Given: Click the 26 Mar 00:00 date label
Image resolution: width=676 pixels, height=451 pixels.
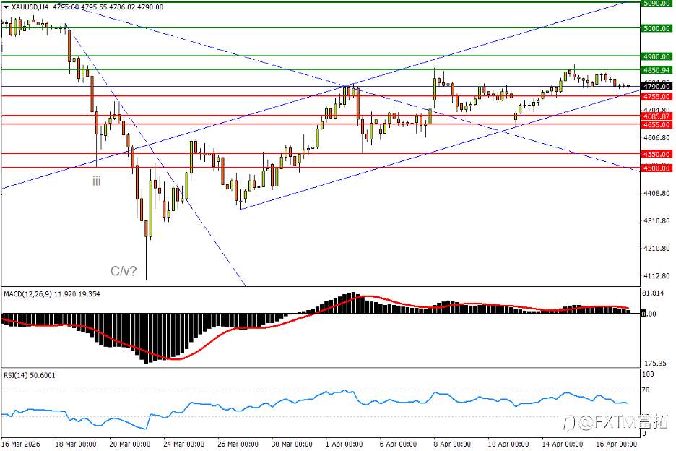Looking at the screenshot, I should click(x=238, y=444).
